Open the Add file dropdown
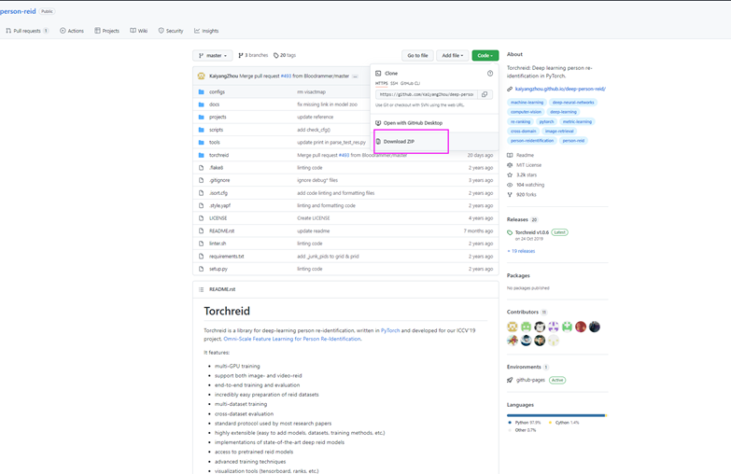 point(452,55)
